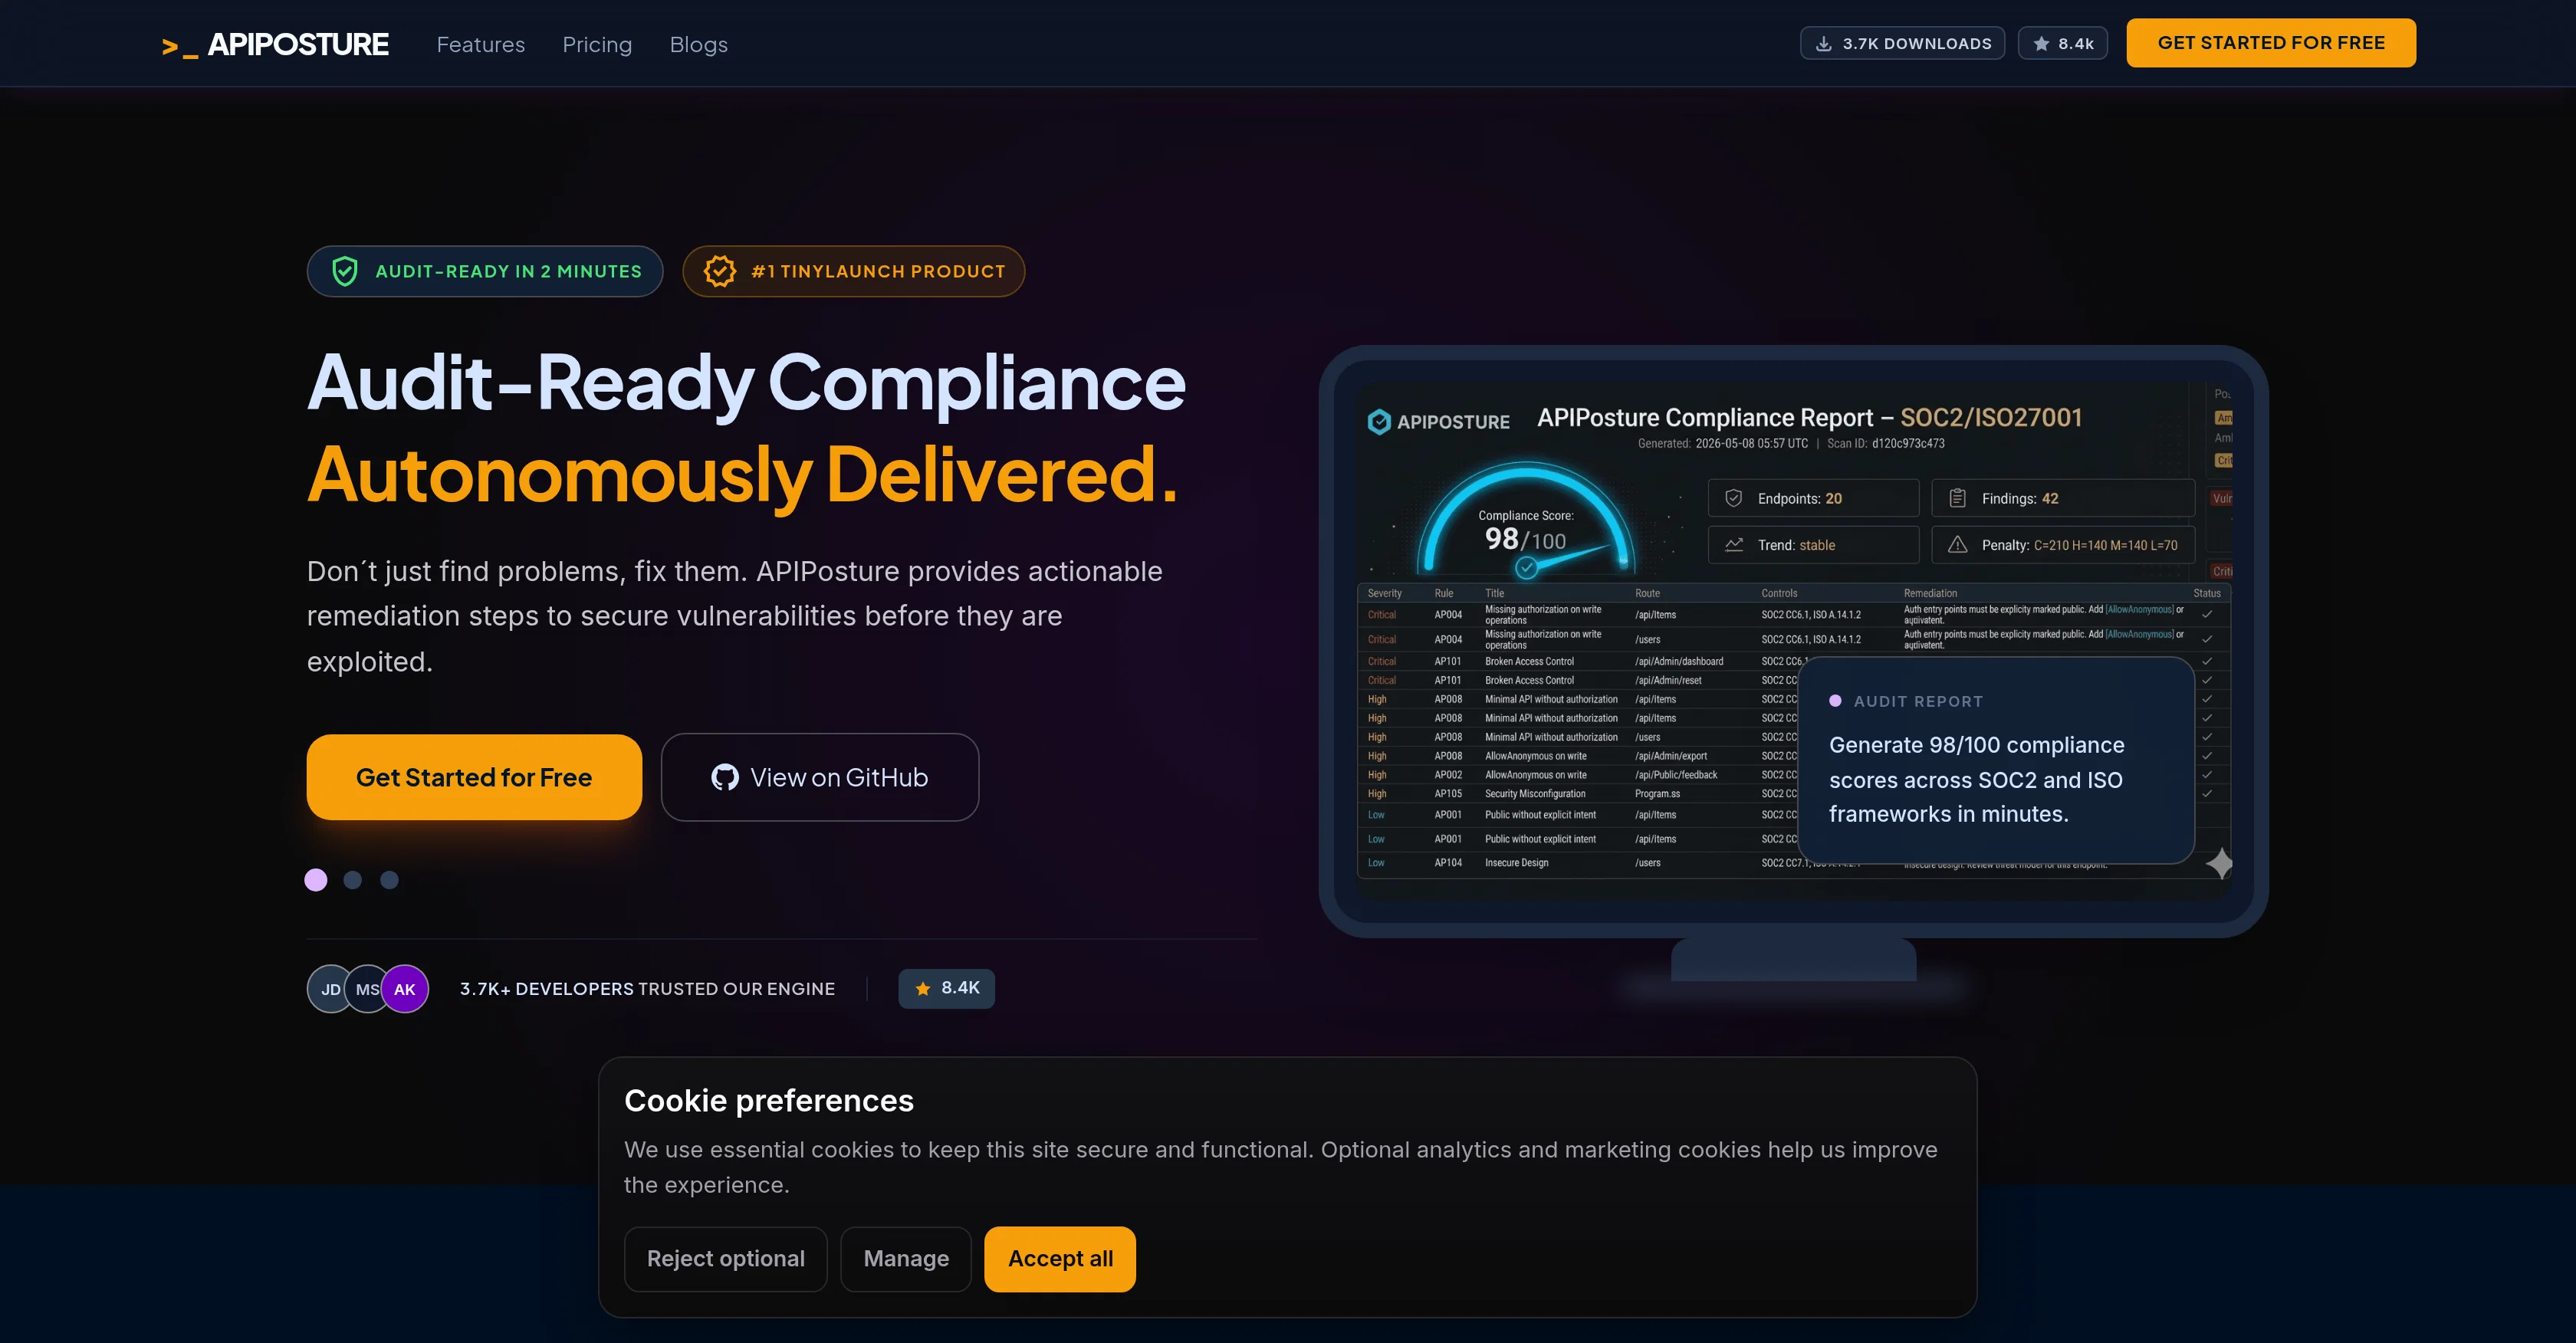Click the sparkle icon at report corner
Screen dimensions: 2576x1343
pyautogui.click(x=2220, y=863)
